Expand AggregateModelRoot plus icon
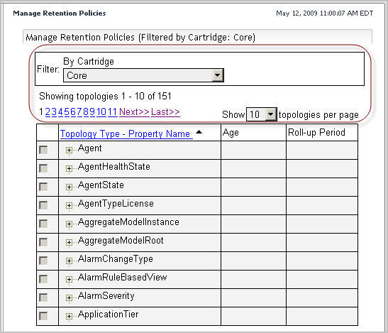The width and height of the screenshot is (388, 333). (x=69, y=242)
